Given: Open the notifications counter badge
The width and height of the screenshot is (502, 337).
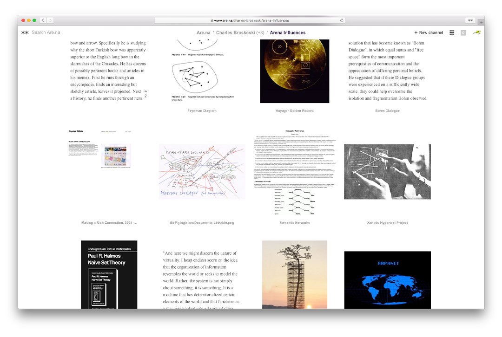Looking at the screenshot, I should click(463, 32).
